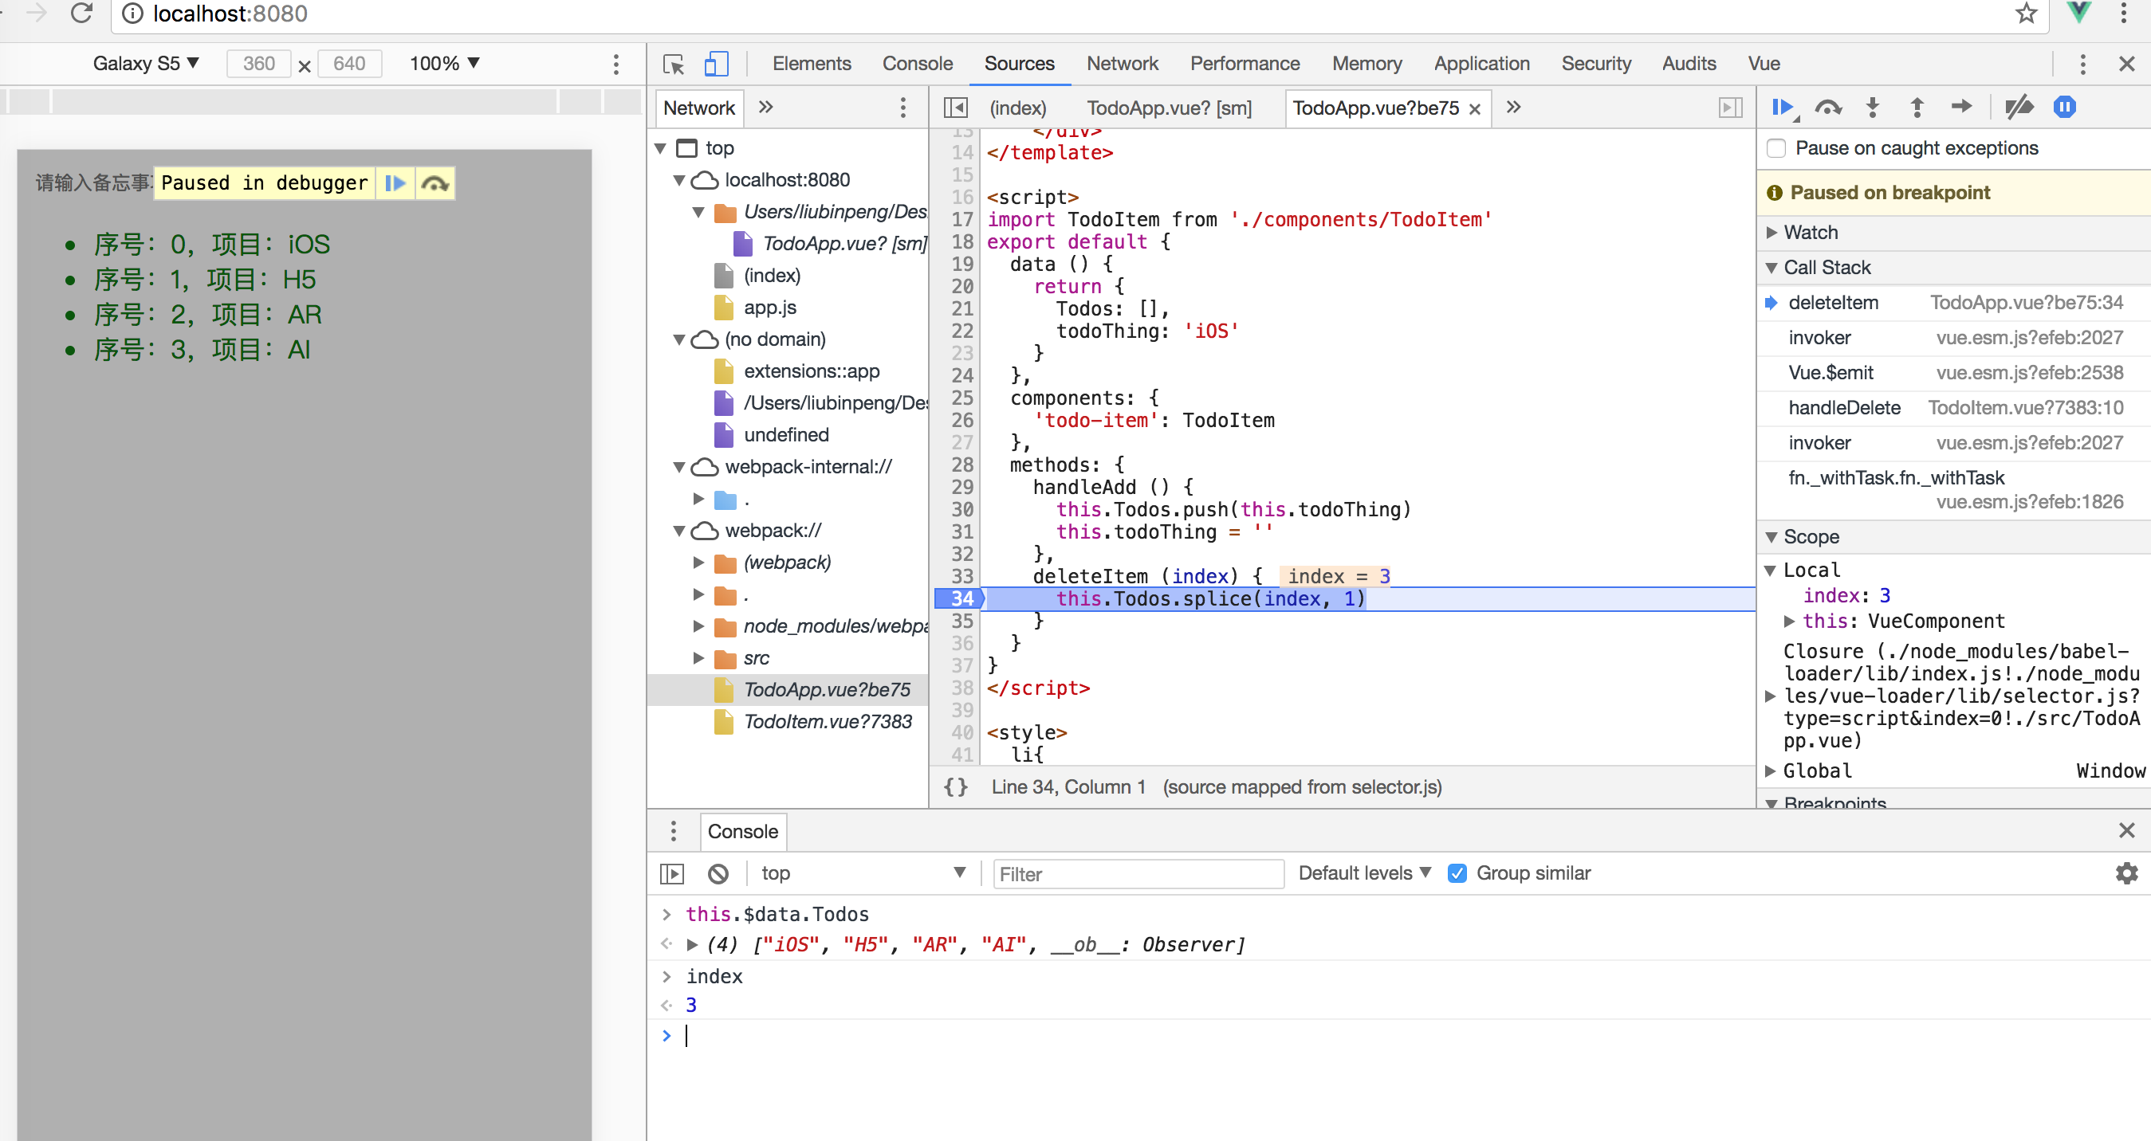This screenshot has width=2151, height=1141.
Task: Open the Vue tab
Action: pyautogui.click(x=1764, y=64)
